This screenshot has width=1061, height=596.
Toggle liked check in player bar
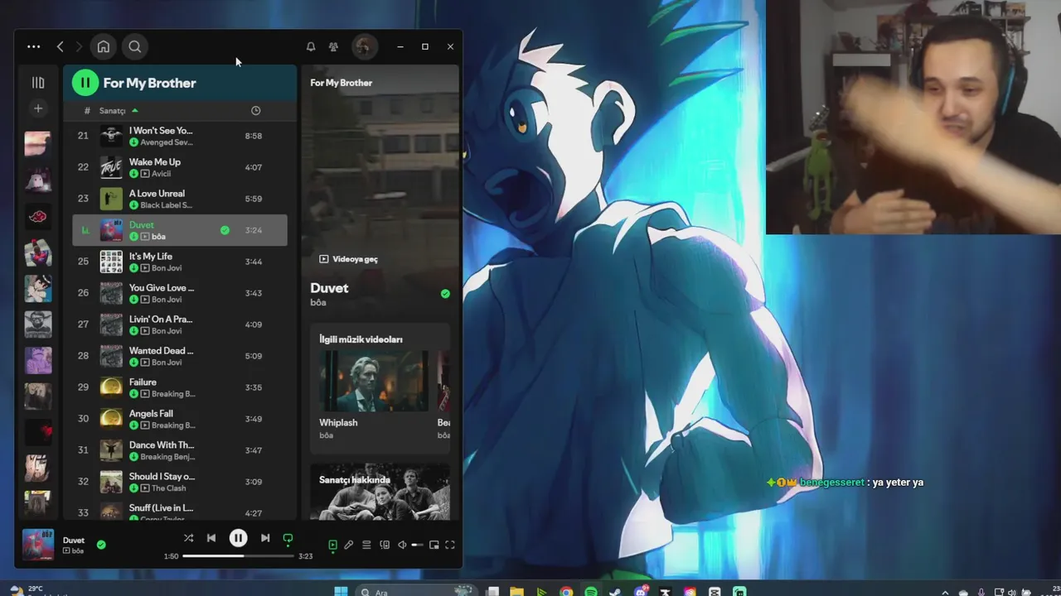pos(101,545)
